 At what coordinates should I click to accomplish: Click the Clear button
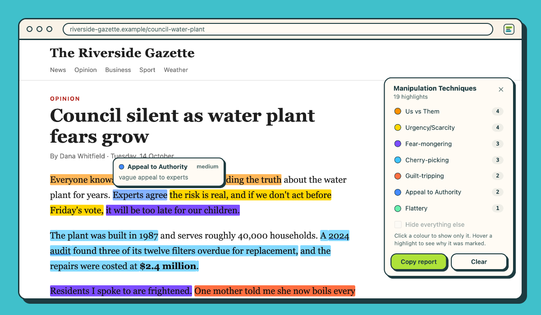pos(479,262)
